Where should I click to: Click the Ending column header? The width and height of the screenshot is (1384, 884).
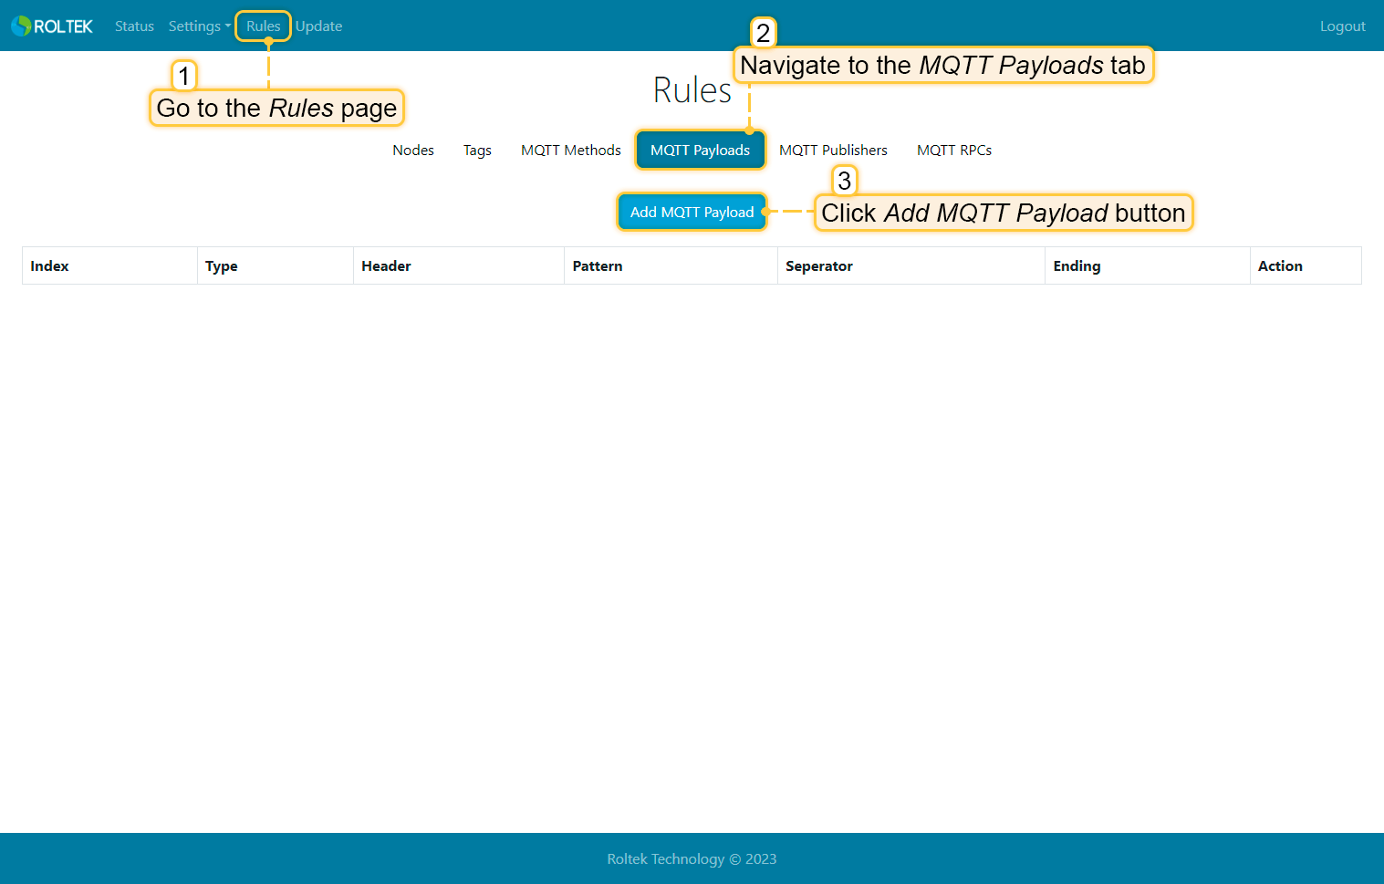pos(1077,266)
